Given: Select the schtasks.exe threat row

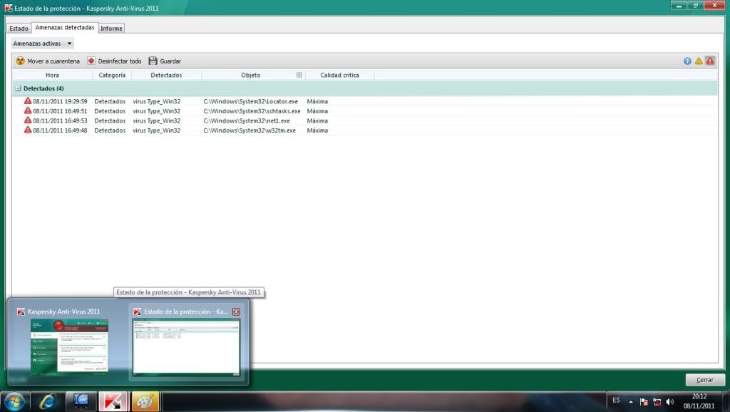Looking at the screenshot, I should coord(364,111).
